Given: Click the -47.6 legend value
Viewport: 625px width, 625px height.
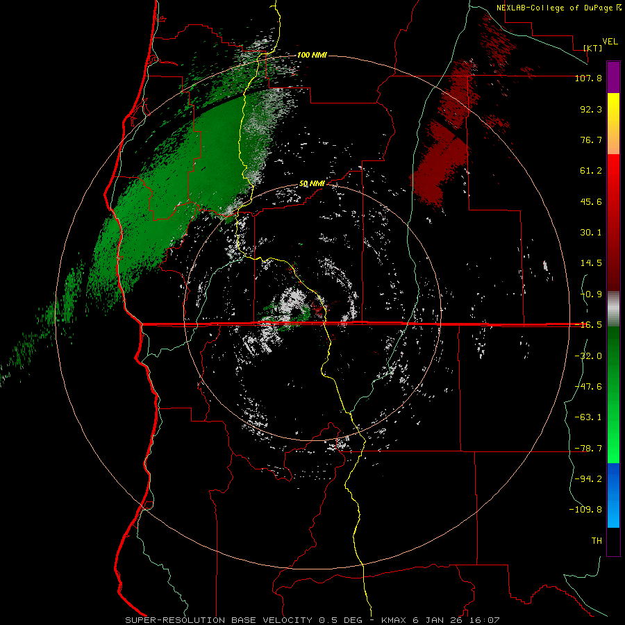Looking at the screenshot, I should (x=588, y=387).
